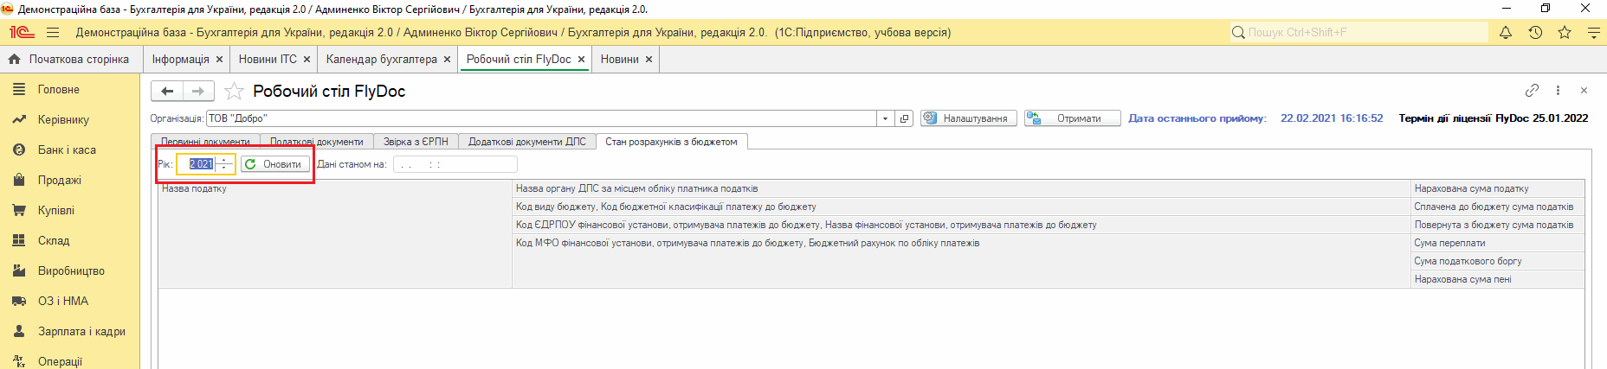Image resolution: width=1607 pixels, height=369 pixels.
Task: Add Робочий стіл FlyDoc to favorites
Action: tap(234, 91)
